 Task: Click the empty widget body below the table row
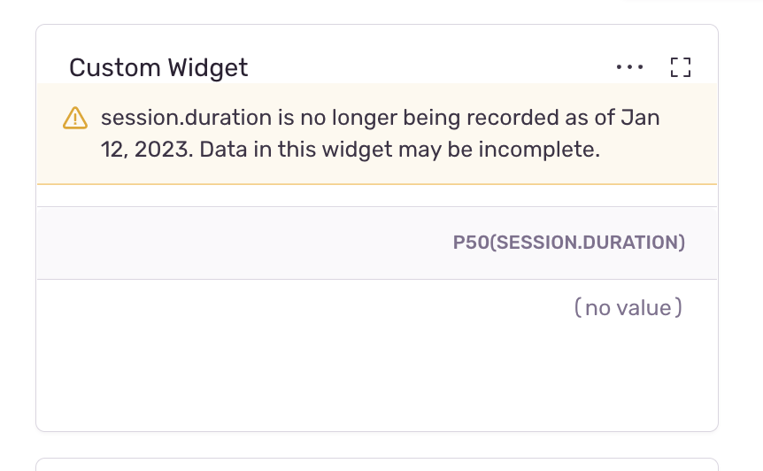tap(377, 382)
